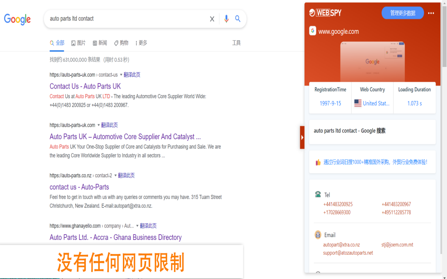This screenshot has height=279, width=447.
Task: Click phone number +495112285778
Action: point(396,212)
